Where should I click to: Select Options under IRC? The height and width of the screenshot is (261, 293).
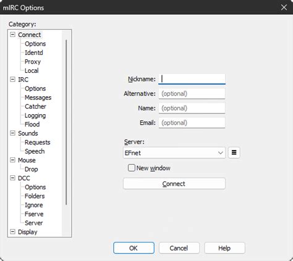point(35,89)
